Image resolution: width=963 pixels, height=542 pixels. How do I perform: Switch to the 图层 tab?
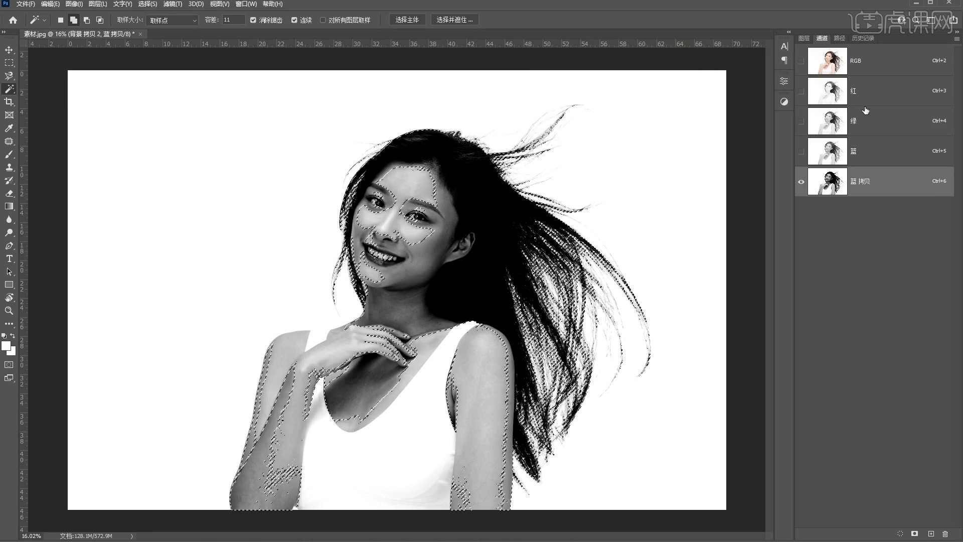pyautogui.click(x=804, y=38)
